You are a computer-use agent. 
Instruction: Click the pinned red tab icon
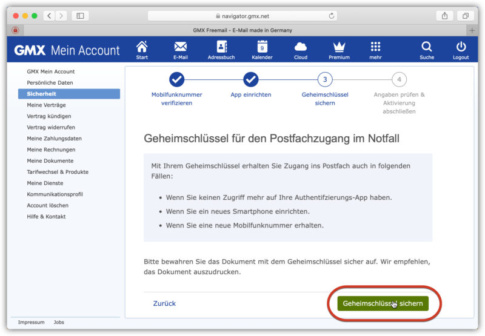pyautogui.click(x=15, y=30)
